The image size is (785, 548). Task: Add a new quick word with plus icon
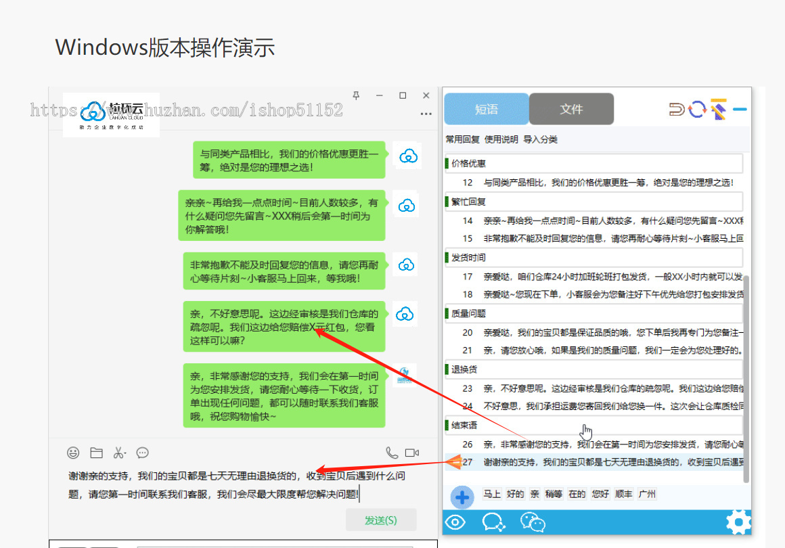(462, 497)
